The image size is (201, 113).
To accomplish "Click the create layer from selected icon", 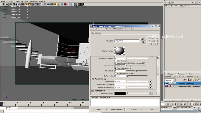I will click(199, 80).
